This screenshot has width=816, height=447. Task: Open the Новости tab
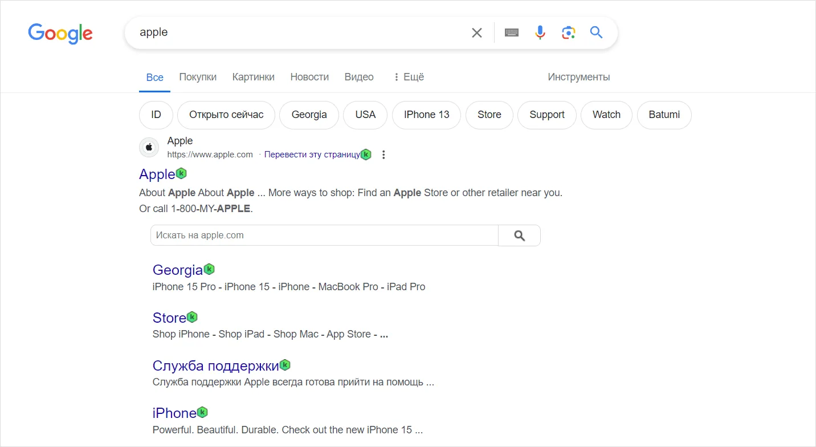click(x=309, y=76)
